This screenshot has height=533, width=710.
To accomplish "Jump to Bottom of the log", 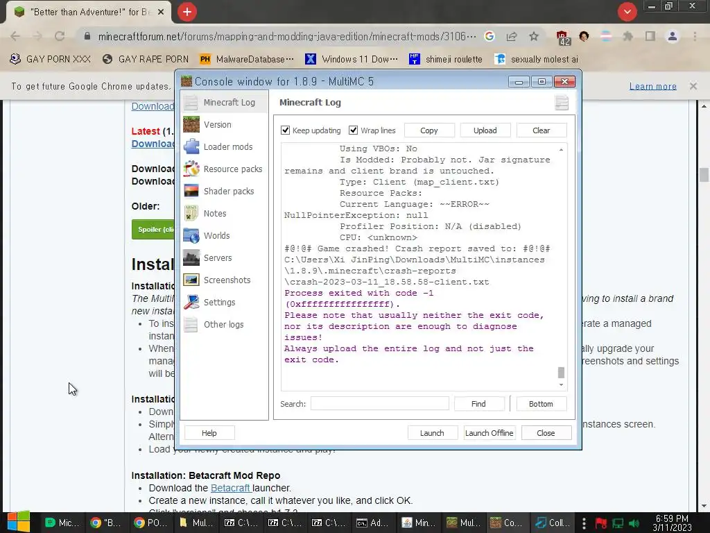I will 541,404.
